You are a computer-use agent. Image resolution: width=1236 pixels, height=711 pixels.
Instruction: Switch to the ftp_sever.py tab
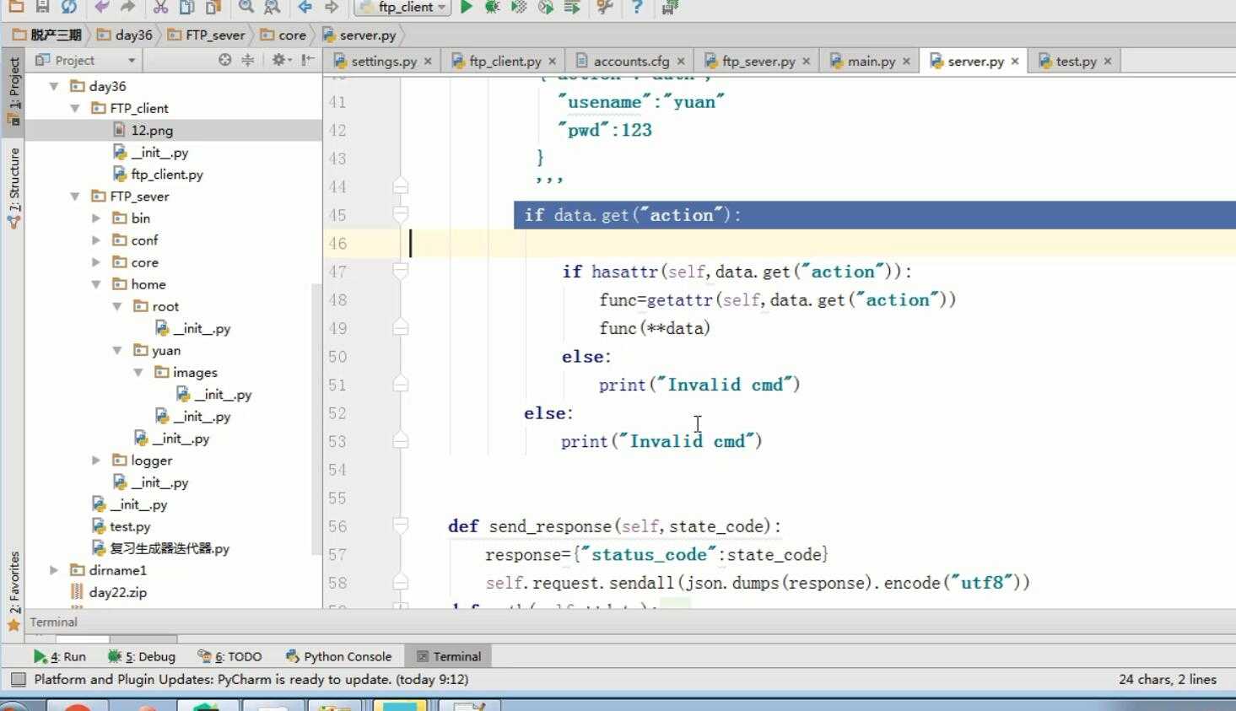coord(758,61)
